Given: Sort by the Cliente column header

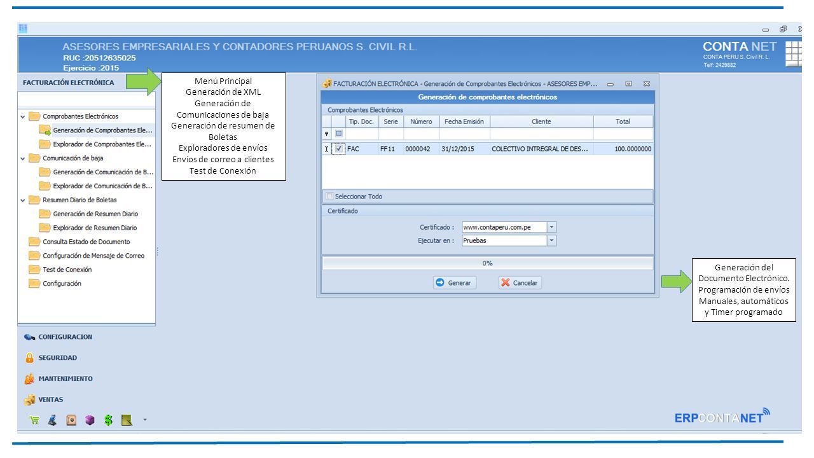Looking at the screenshot, I should [541, 121].
